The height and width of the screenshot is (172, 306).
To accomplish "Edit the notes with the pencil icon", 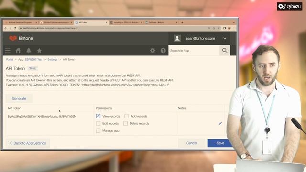I will (x=220, y=124).
